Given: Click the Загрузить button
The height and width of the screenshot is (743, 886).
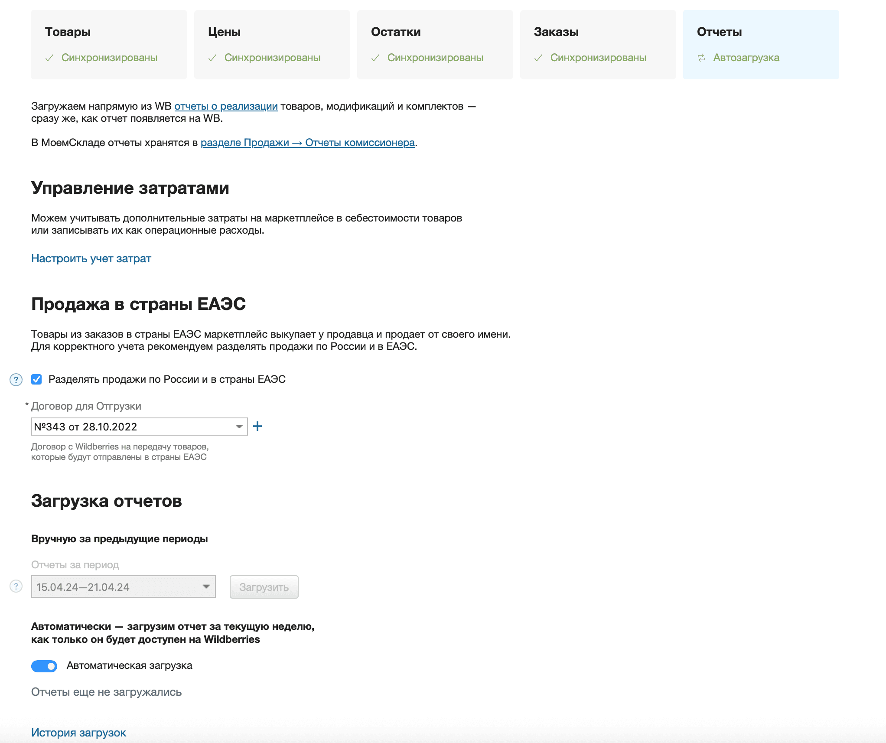Looking at the screenshot, I should [264, 587].
